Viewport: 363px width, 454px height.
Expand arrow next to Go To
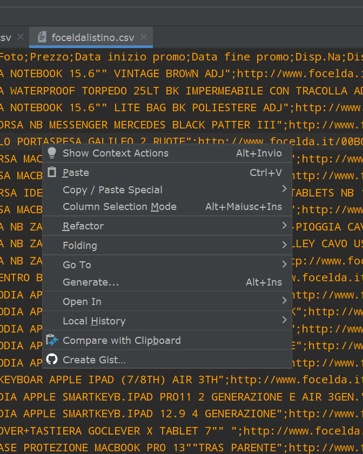tap(284, 264)
